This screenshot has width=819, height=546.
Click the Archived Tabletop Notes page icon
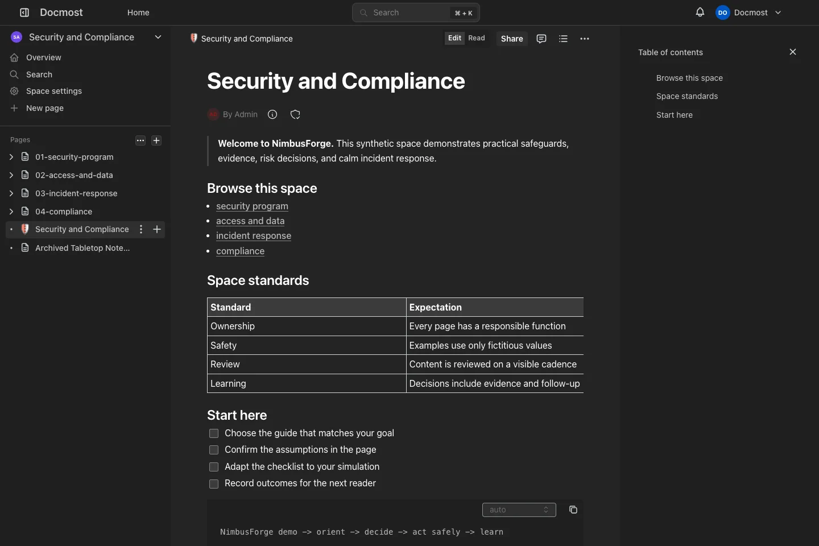25,248
